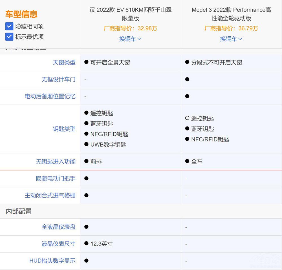Uncheck the 隐藏相同项 checkbox

point(9,26)
